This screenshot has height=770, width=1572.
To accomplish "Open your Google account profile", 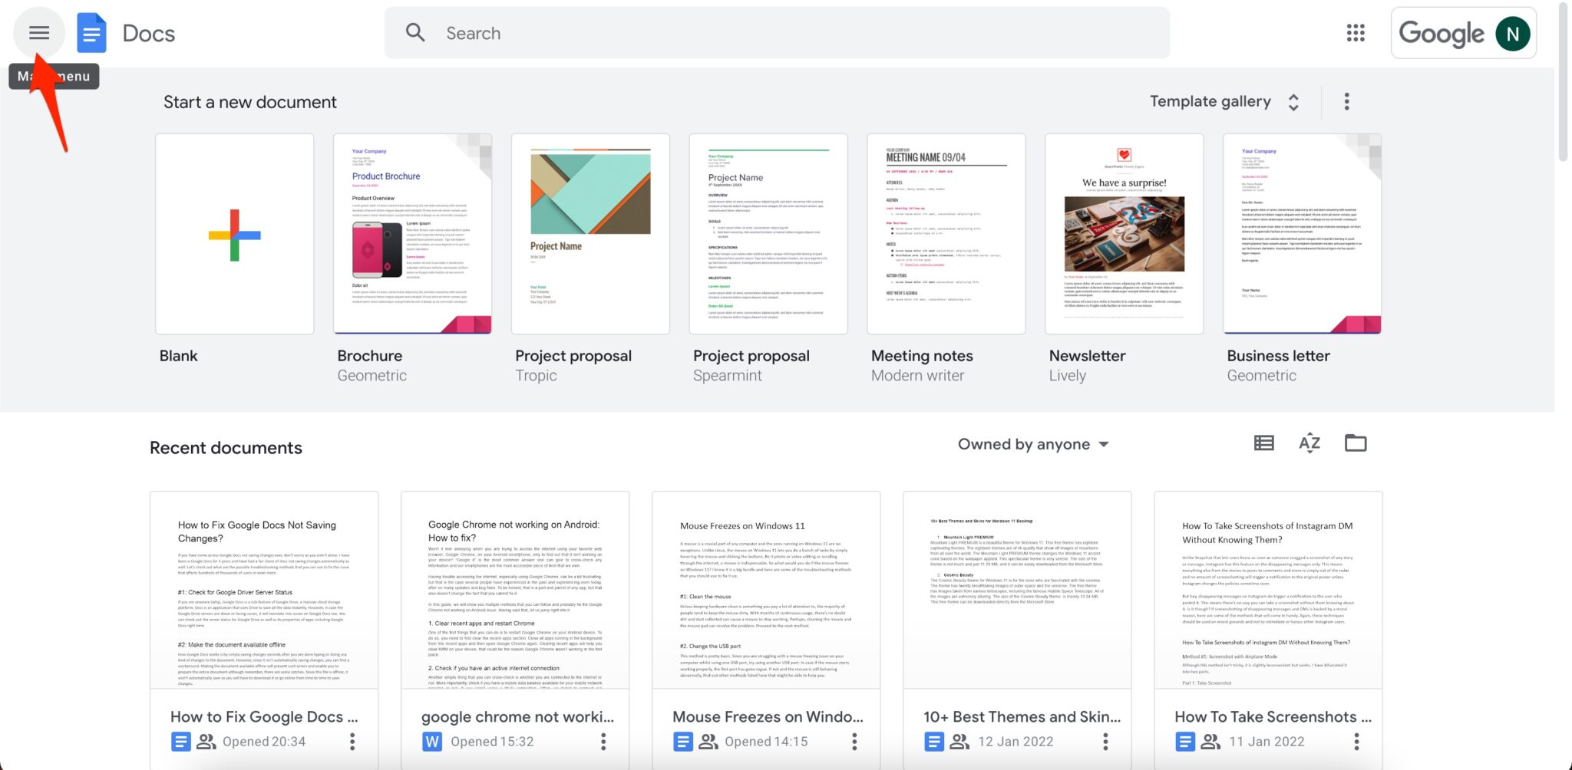I will pyautogui.click(x=1511, y=33).
